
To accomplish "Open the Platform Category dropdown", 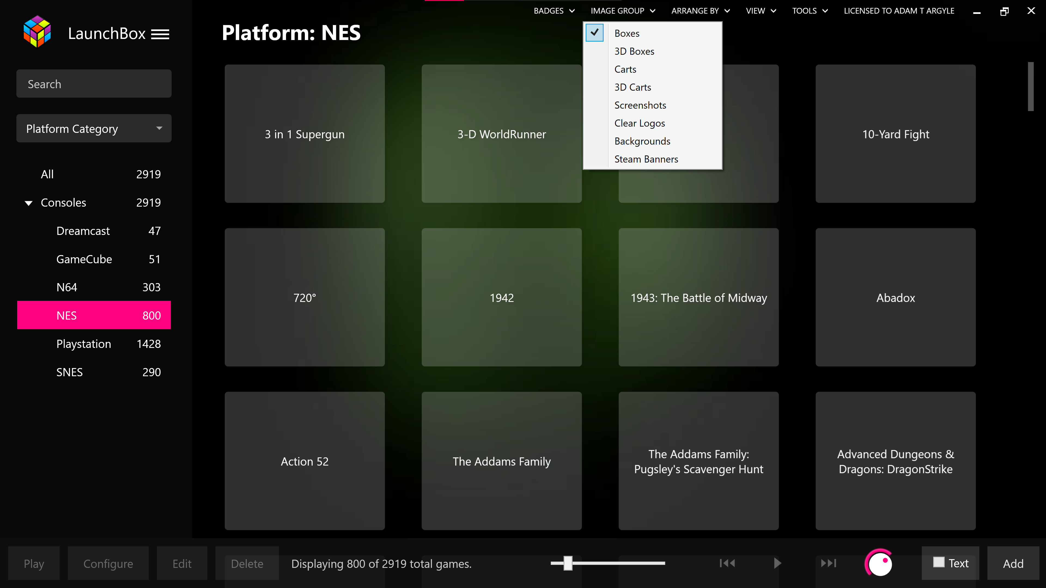I will pyautogui.click(x=94, y=128).
